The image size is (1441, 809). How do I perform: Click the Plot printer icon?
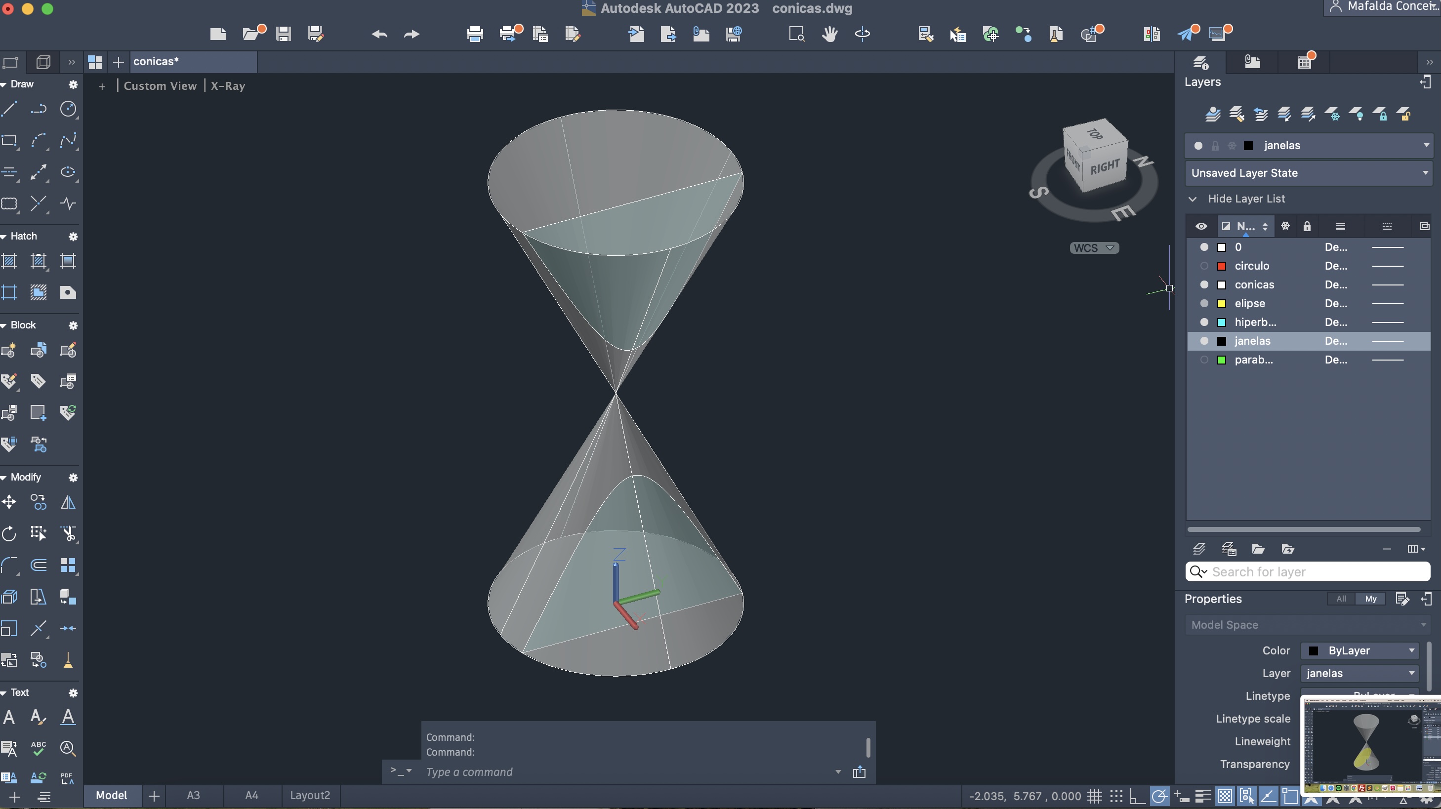tap(475, 34)
